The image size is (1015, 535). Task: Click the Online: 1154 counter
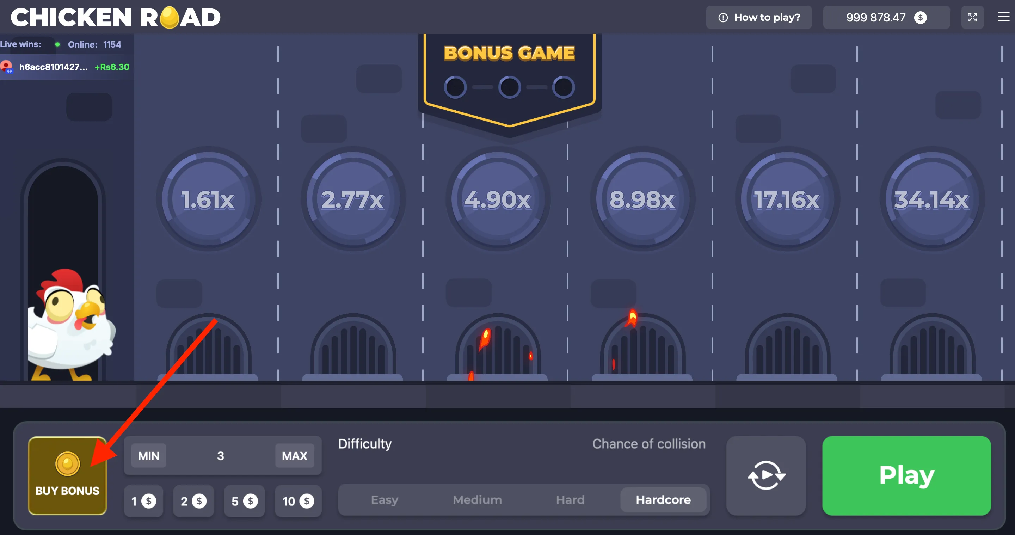pos(94,44)
